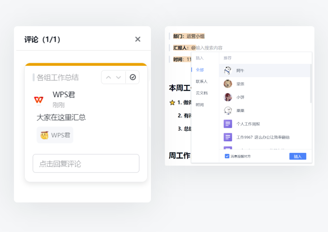Choose 阿牛's avatar in the recommendation list
This screenshot has height=232, width=328.
228,70
